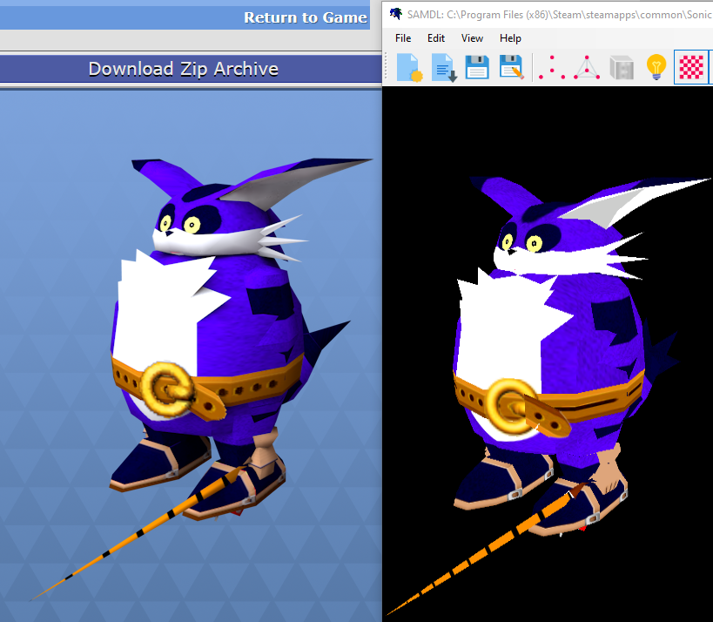Click the Return to Game link
The height and width of the screenshot is (622, 713).
tap(305, 17)
